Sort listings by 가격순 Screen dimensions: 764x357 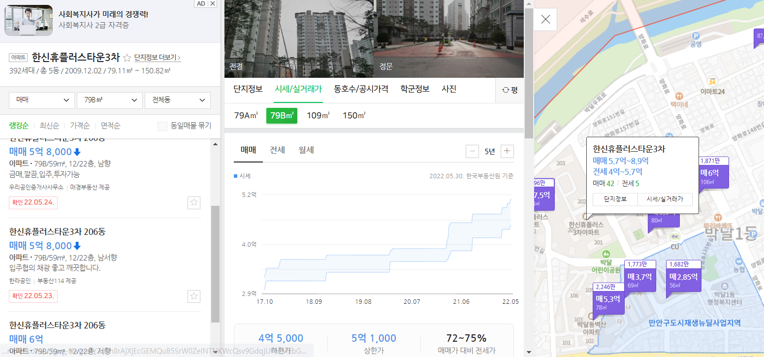[80, 126]
